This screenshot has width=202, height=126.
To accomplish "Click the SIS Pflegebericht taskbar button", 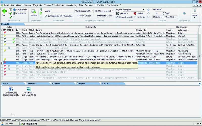I will [29, 124].
